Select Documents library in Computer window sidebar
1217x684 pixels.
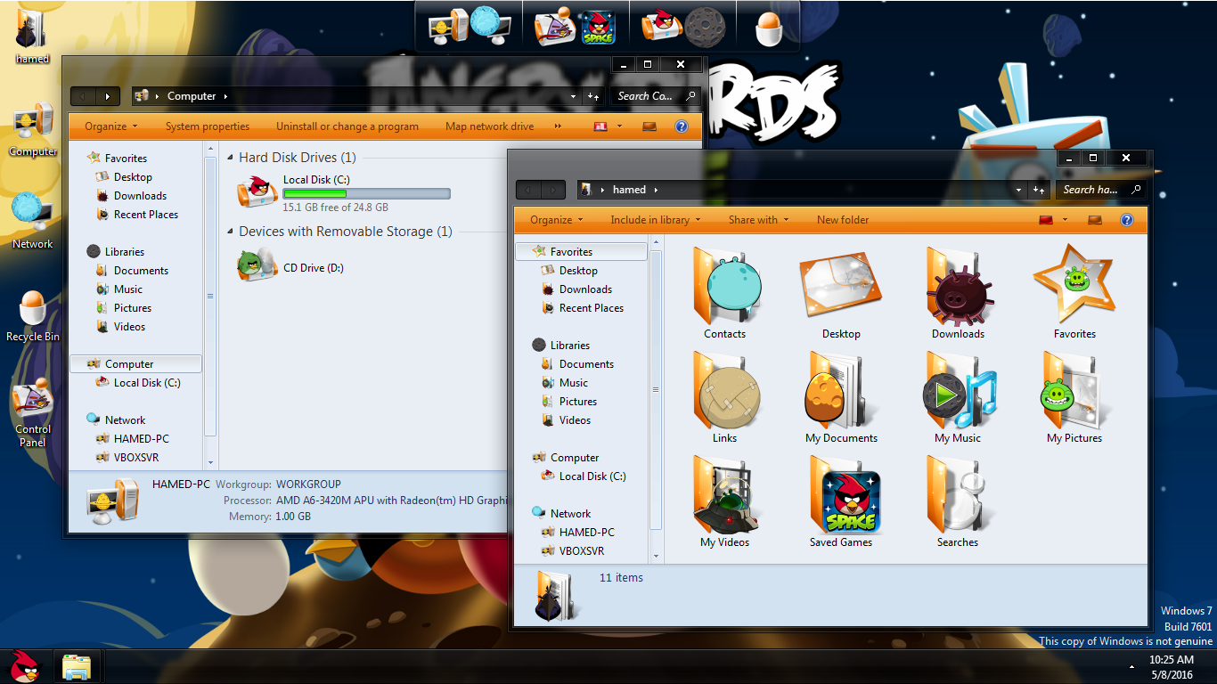tap(141, 271)
